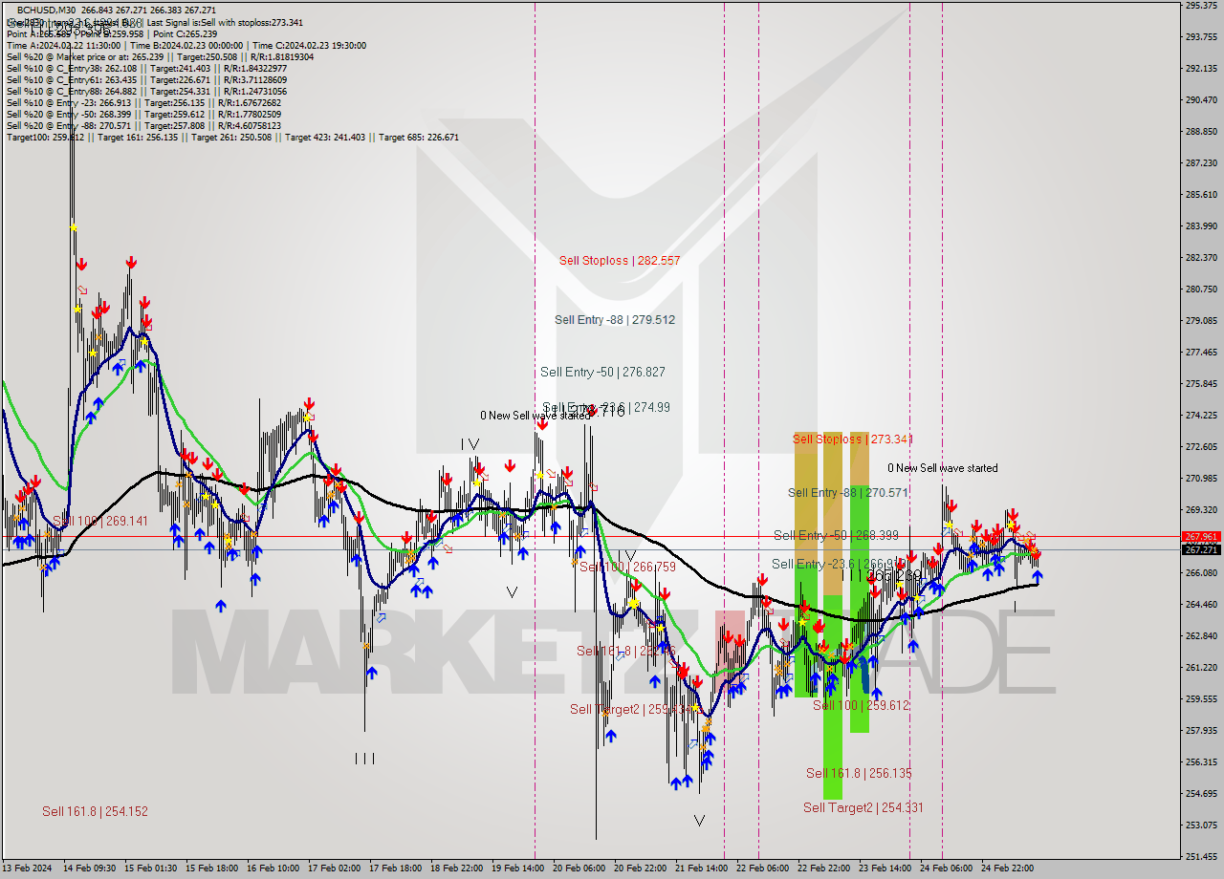Click the 'Sell 100 | 259.612' label
Image resolution: width=1224 pixels, height=879 pixels.
[x=861, y=705]
